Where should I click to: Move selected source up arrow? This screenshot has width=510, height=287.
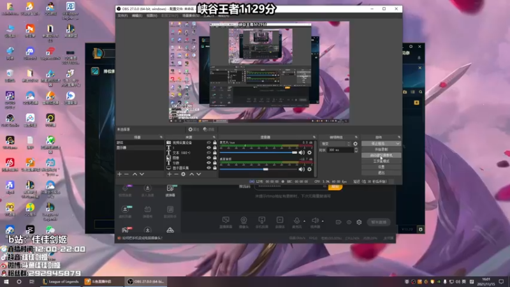tap(192, 174)
